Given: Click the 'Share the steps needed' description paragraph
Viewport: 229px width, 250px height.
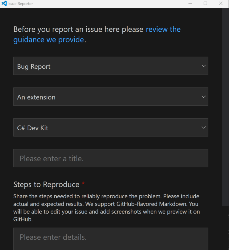Looking at the screenshot, I should point(107,208).
